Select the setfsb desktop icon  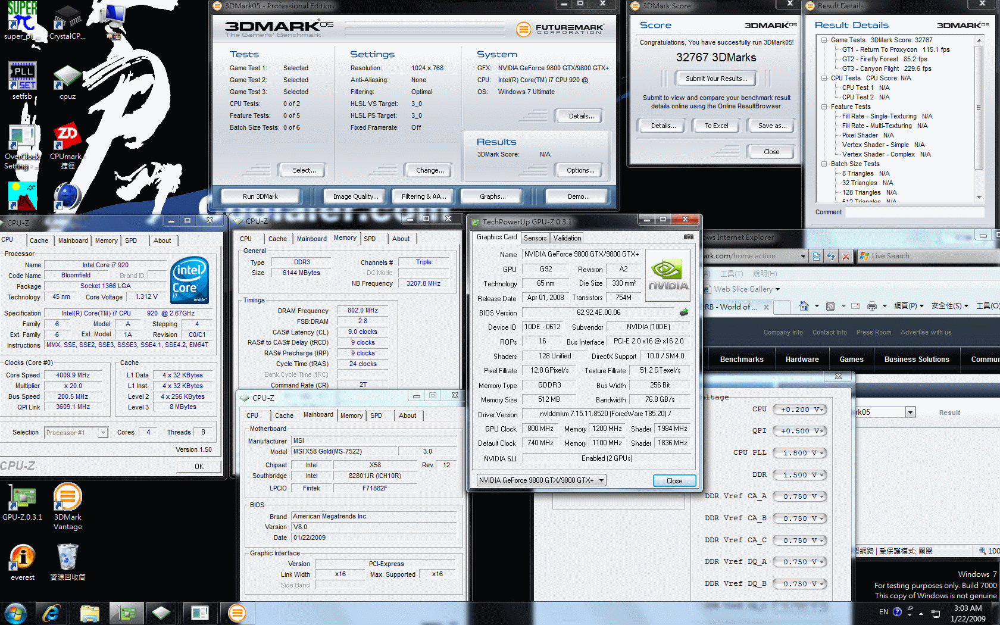(x=22, y=81)
